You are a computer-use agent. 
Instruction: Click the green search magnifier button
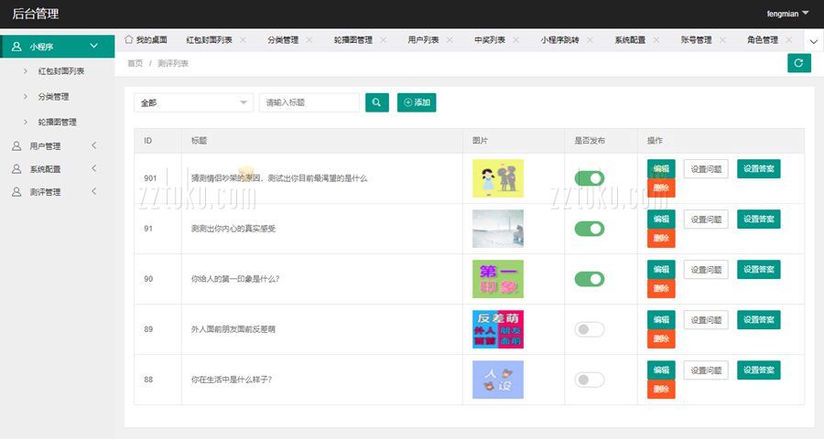tap(376, 102)
